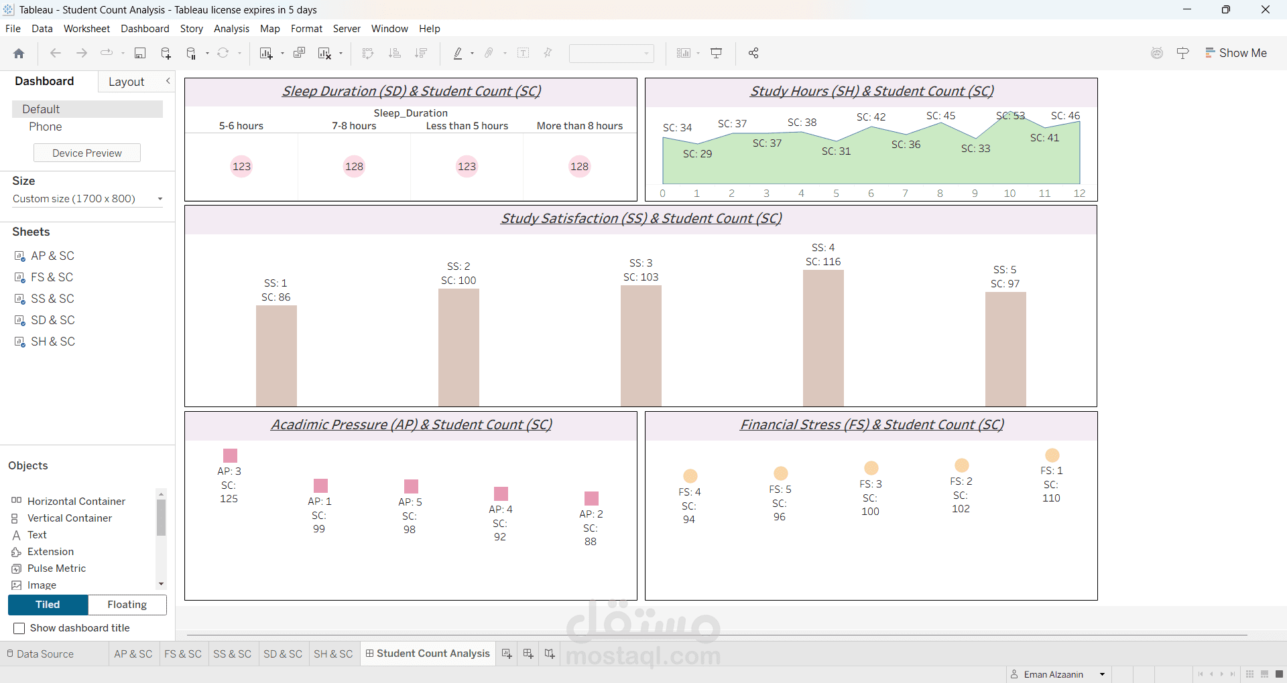Click the New Worksheet tab icon
1287x683 pixels.
coord(507,654)
